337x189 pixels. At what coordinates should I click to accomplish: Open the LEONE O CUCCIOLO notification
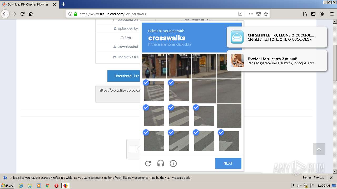tap(277, 37)
